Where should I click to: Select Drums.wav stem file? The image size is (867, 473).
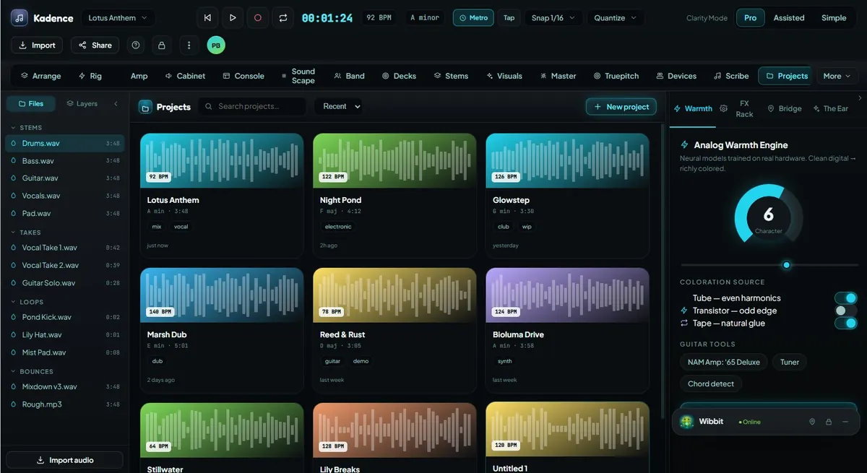point(65,144)
